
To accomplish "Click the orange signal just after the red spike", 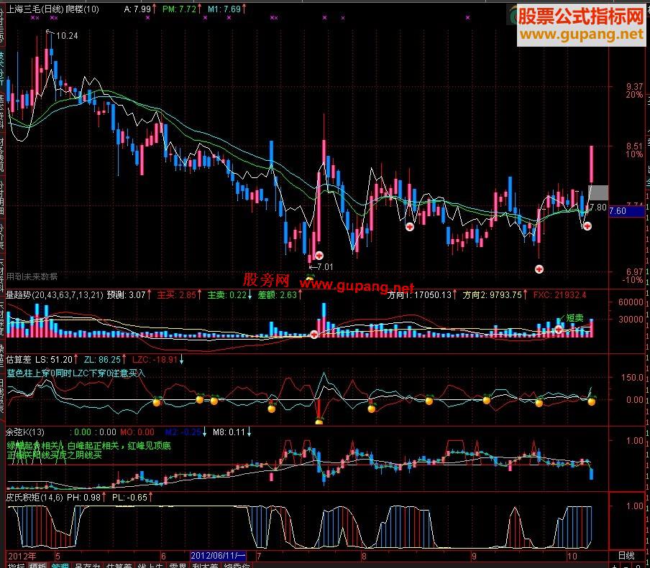I will [x=372, y=408].
